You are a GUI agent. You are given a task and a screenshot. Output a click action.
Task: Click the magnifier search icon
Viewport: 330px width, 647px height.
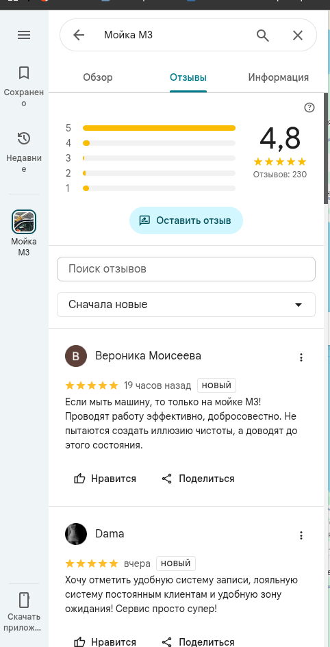point(263,35)
